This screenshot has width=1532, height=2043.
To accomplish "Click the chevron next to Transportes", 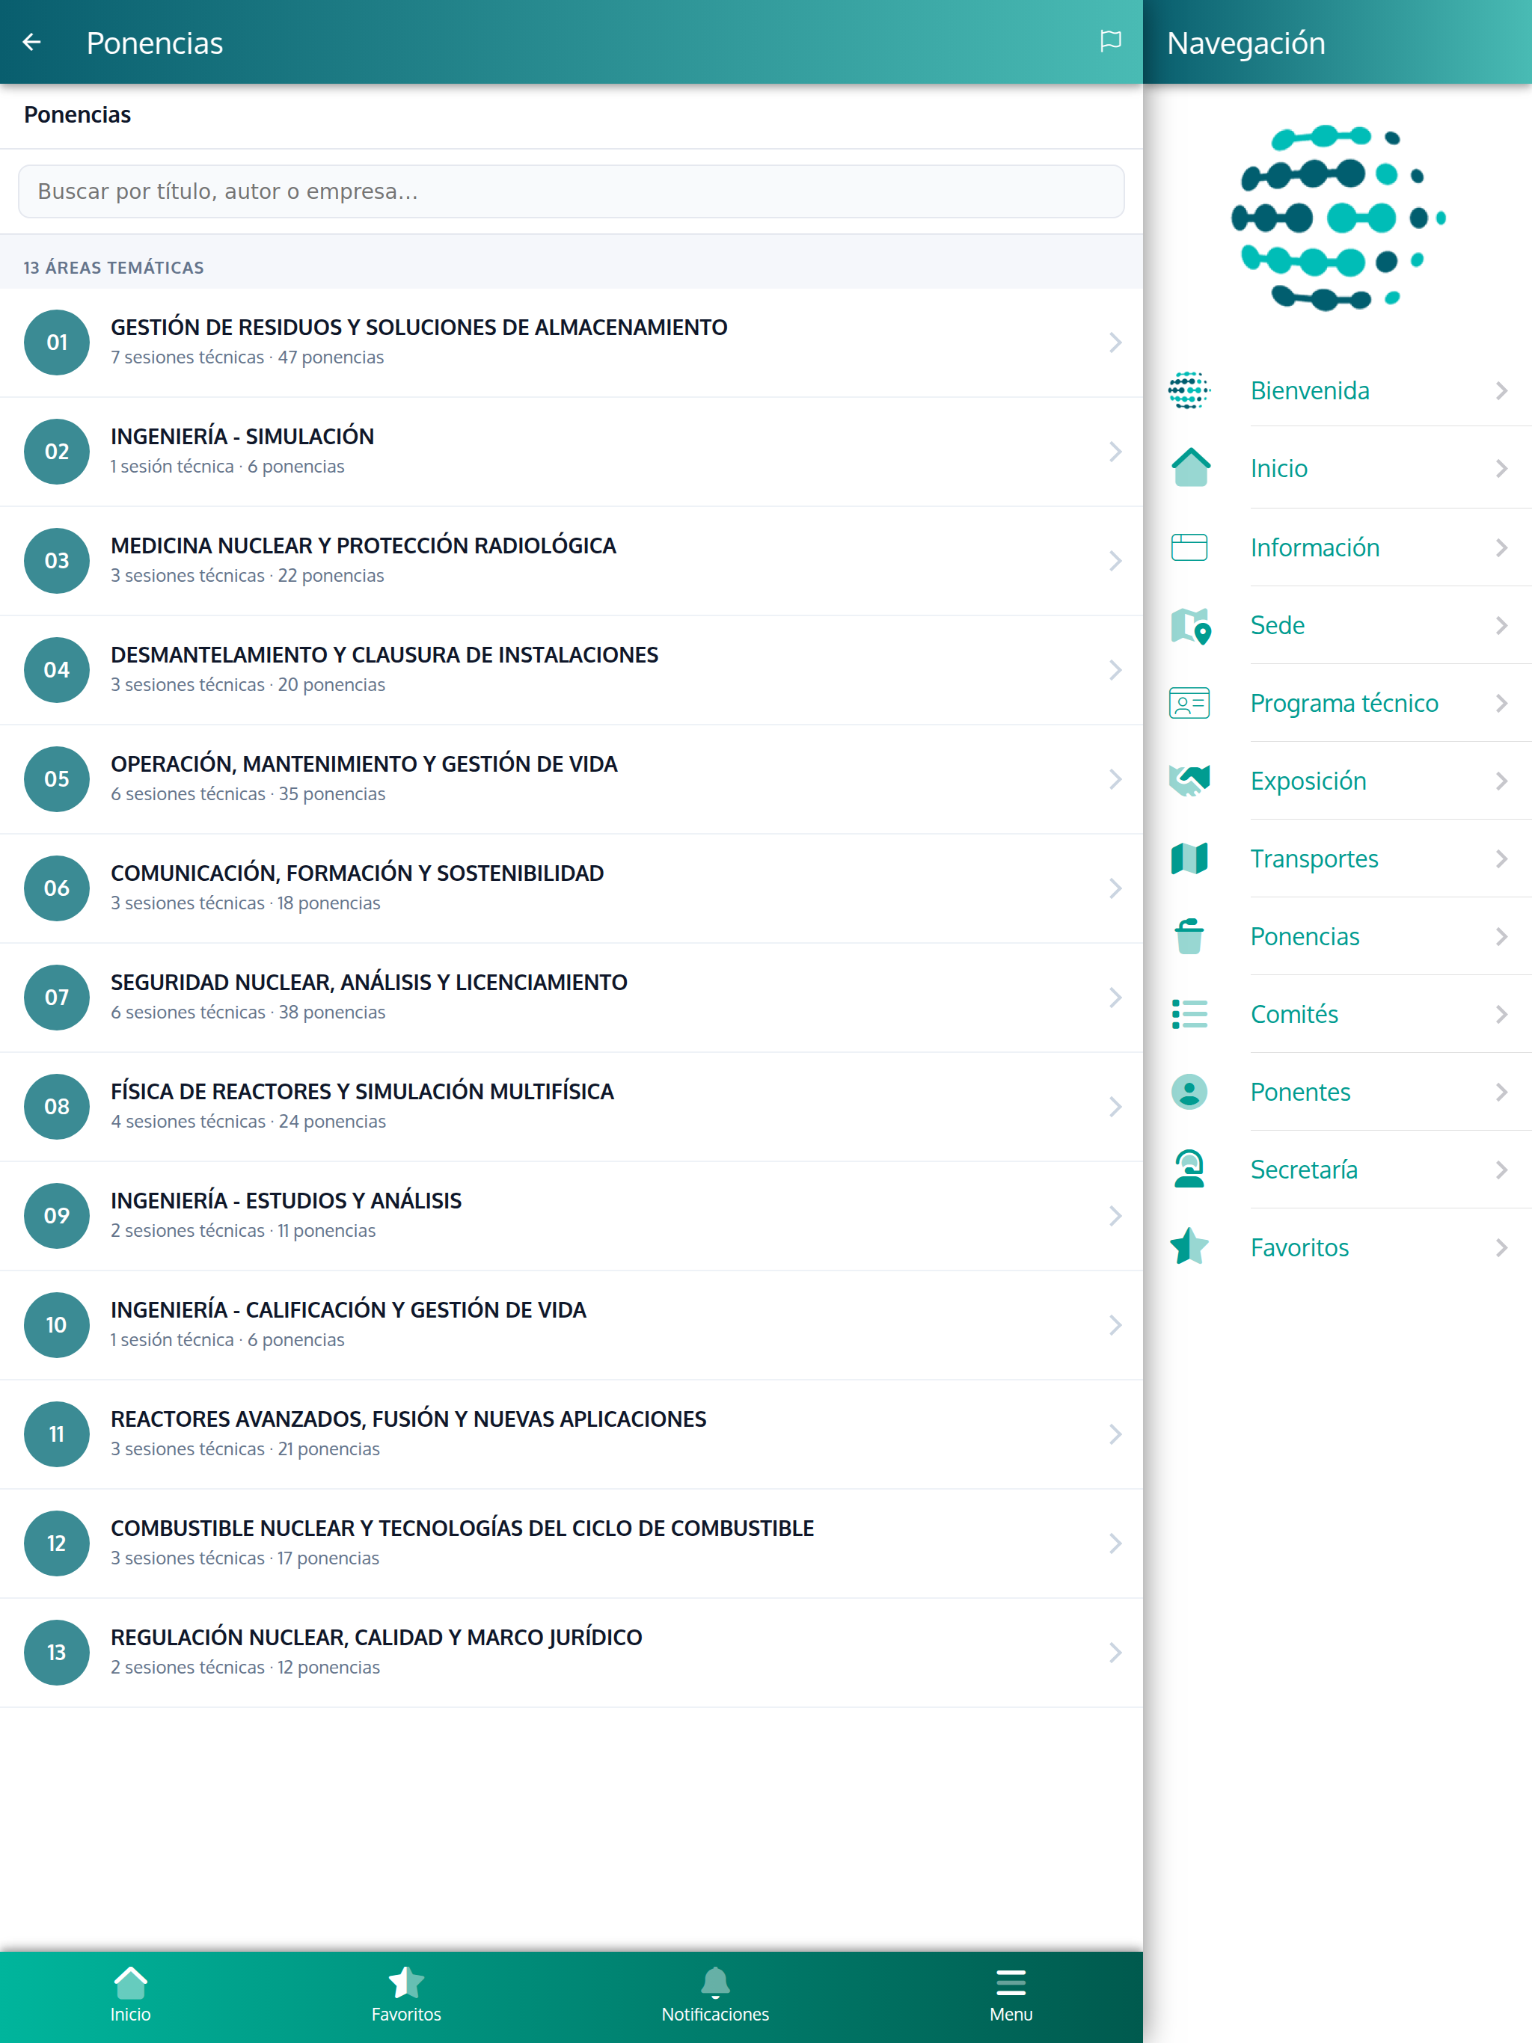I will 1501,859.
